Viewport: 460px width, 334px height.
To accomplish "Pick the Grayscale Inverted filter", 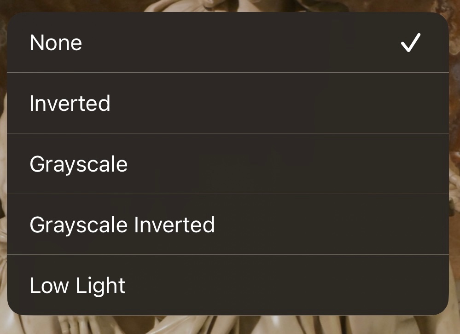I will (x=227, y=225).
